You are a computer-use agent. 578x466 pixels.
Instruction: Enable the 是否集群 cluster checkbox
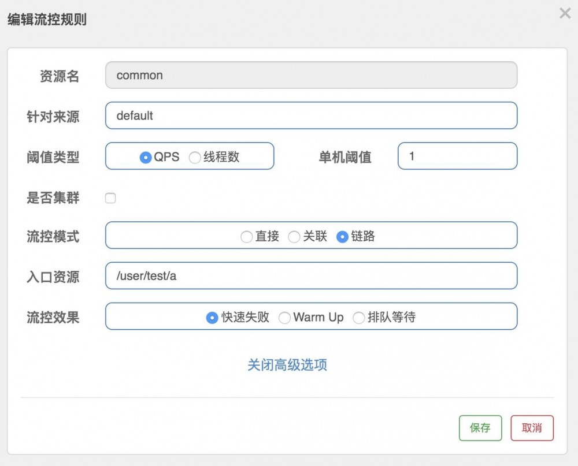click(110, 198)
